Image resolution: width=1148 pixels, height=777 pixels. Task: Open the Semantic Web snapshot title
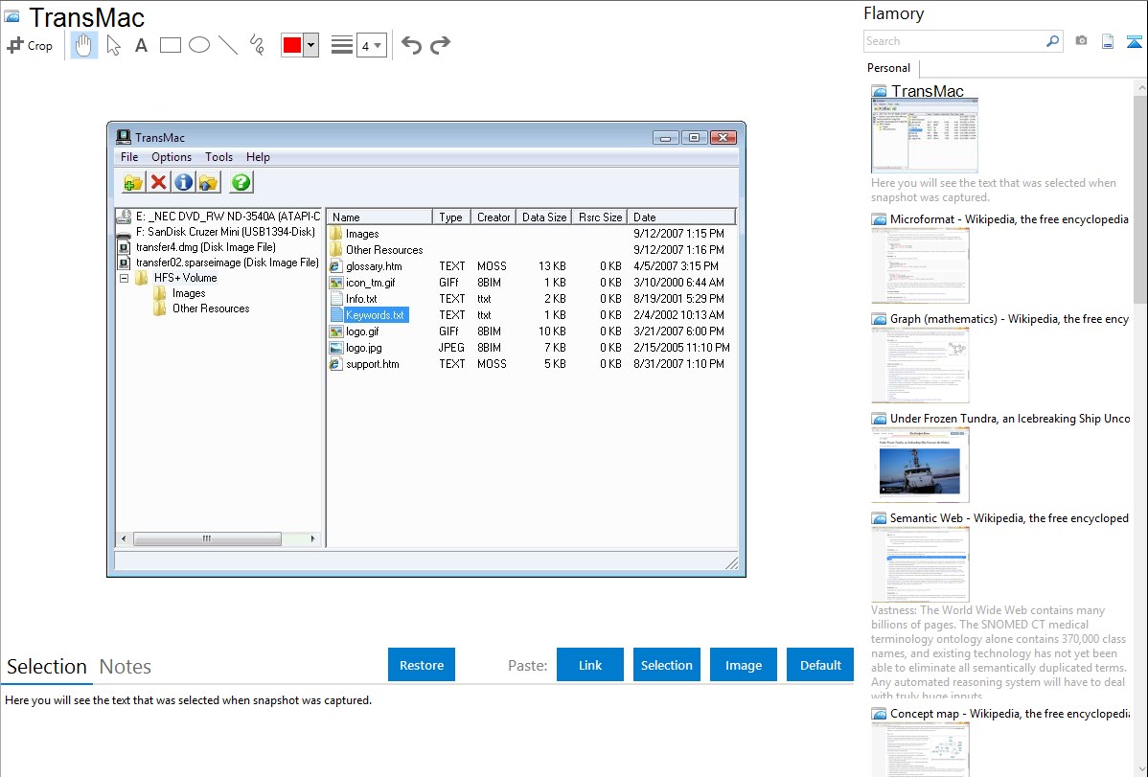point(1009,517)
